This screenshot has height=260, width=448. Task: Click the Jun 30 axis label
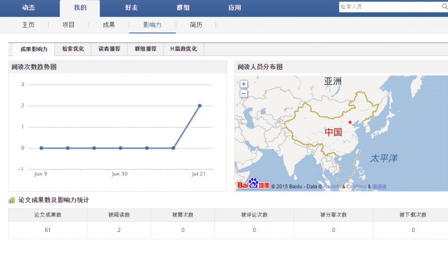click(119, 174)
